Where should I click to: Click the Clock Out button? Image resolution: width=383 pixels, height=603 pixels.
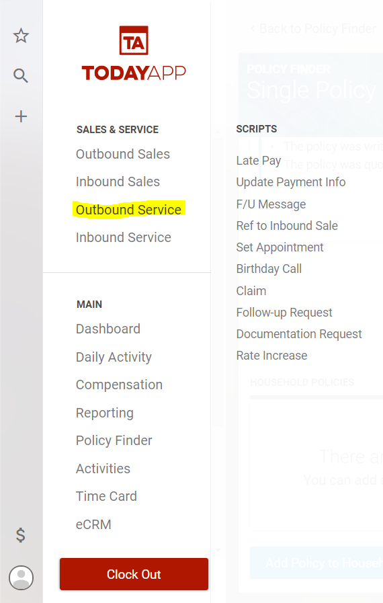(x=134, y=574)
